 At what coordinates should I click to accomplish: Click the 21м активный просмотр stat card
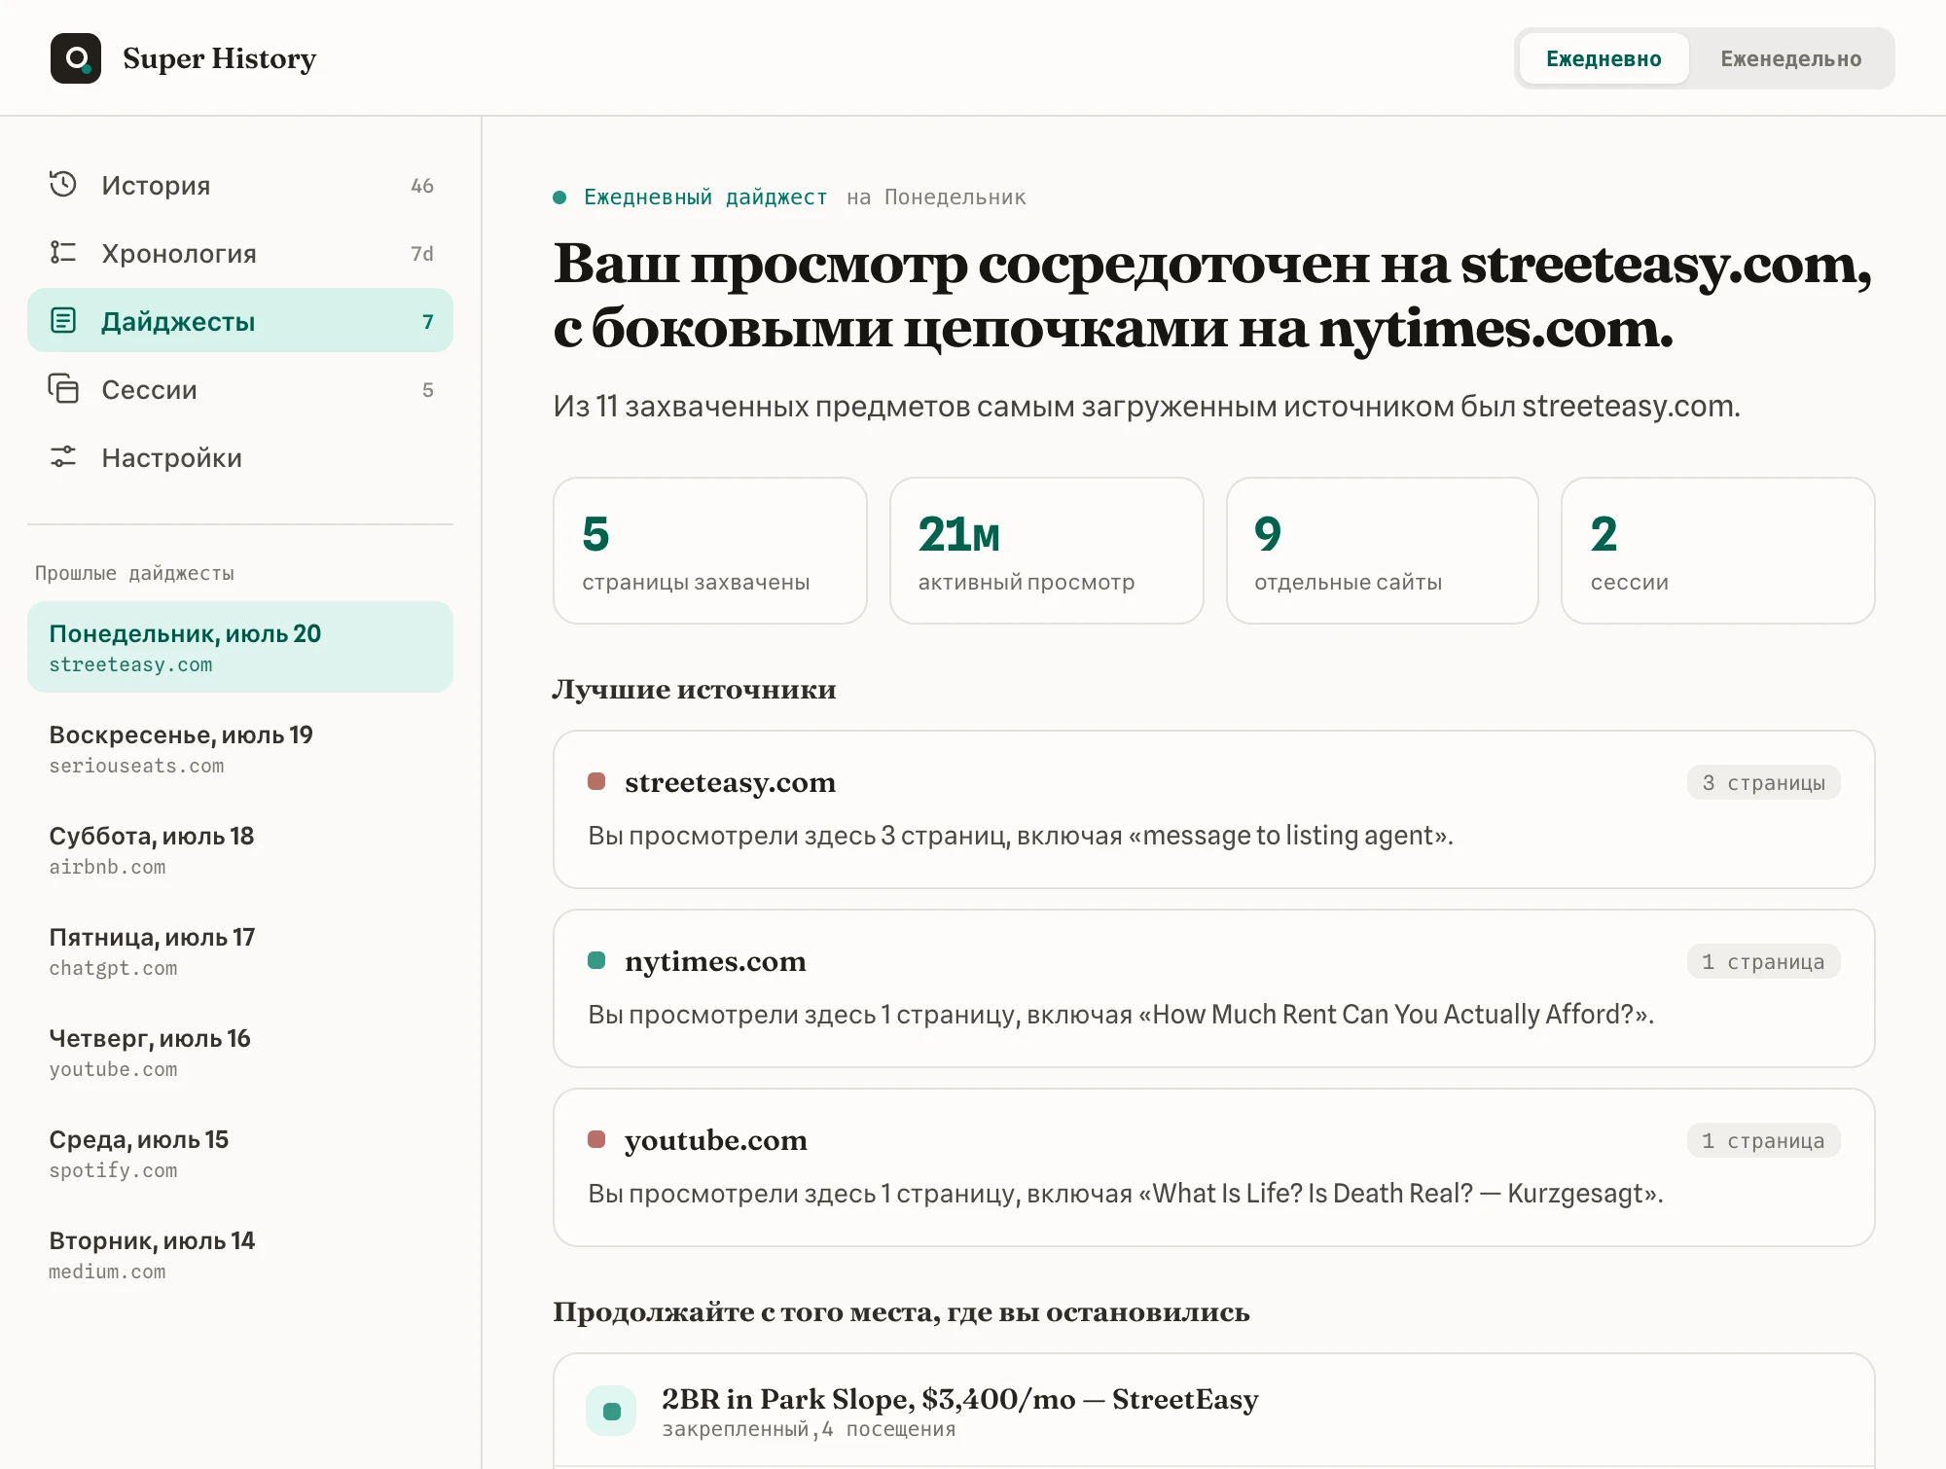tap(1046, 551)
